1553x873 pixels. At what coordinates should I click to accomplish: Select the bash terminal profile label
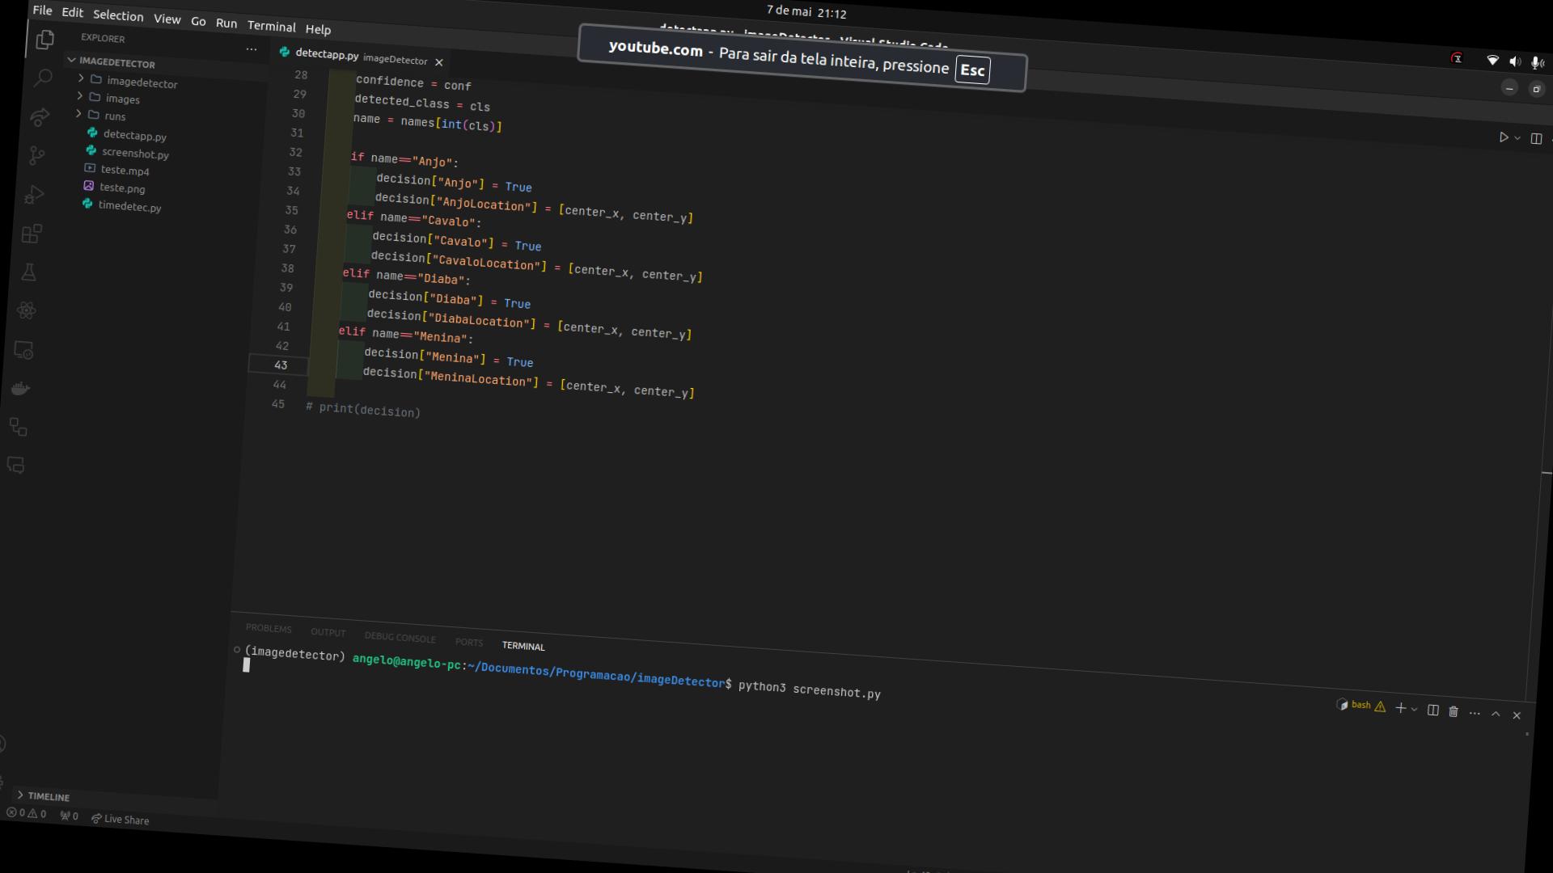coord(1361,705)
